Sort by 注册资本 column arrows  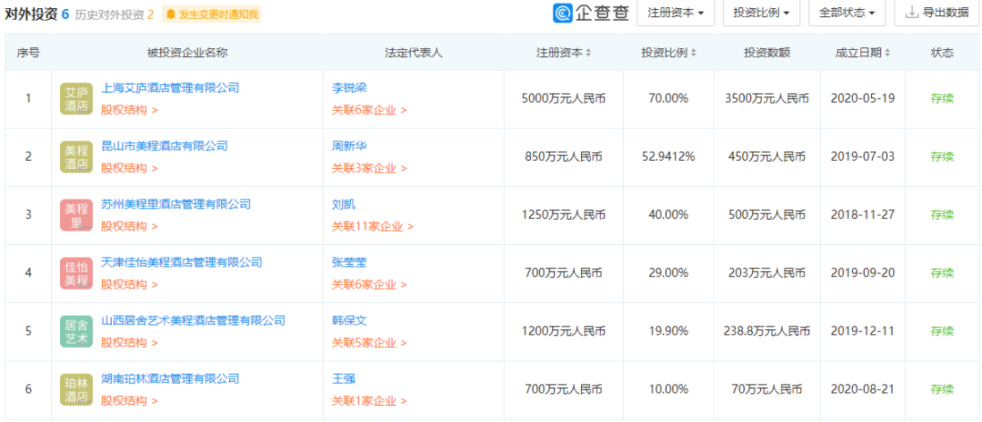pos(588,54)
